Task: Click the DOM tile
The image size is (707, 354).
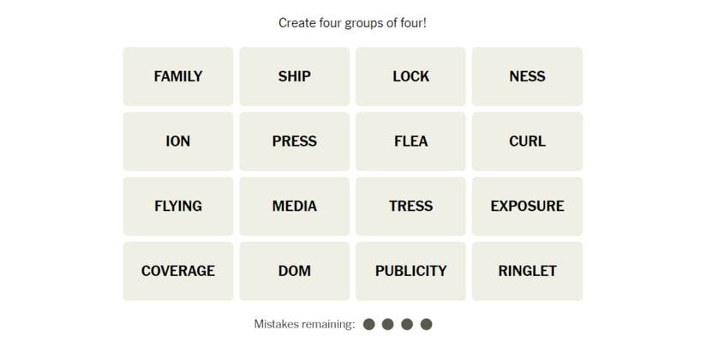Action: (x=295, y=271)
